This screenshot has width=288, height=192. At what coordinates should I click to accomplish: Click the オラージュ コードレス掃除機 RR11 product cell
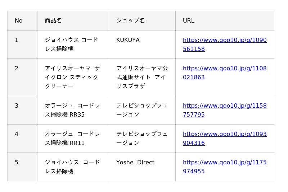click(72, 139)
